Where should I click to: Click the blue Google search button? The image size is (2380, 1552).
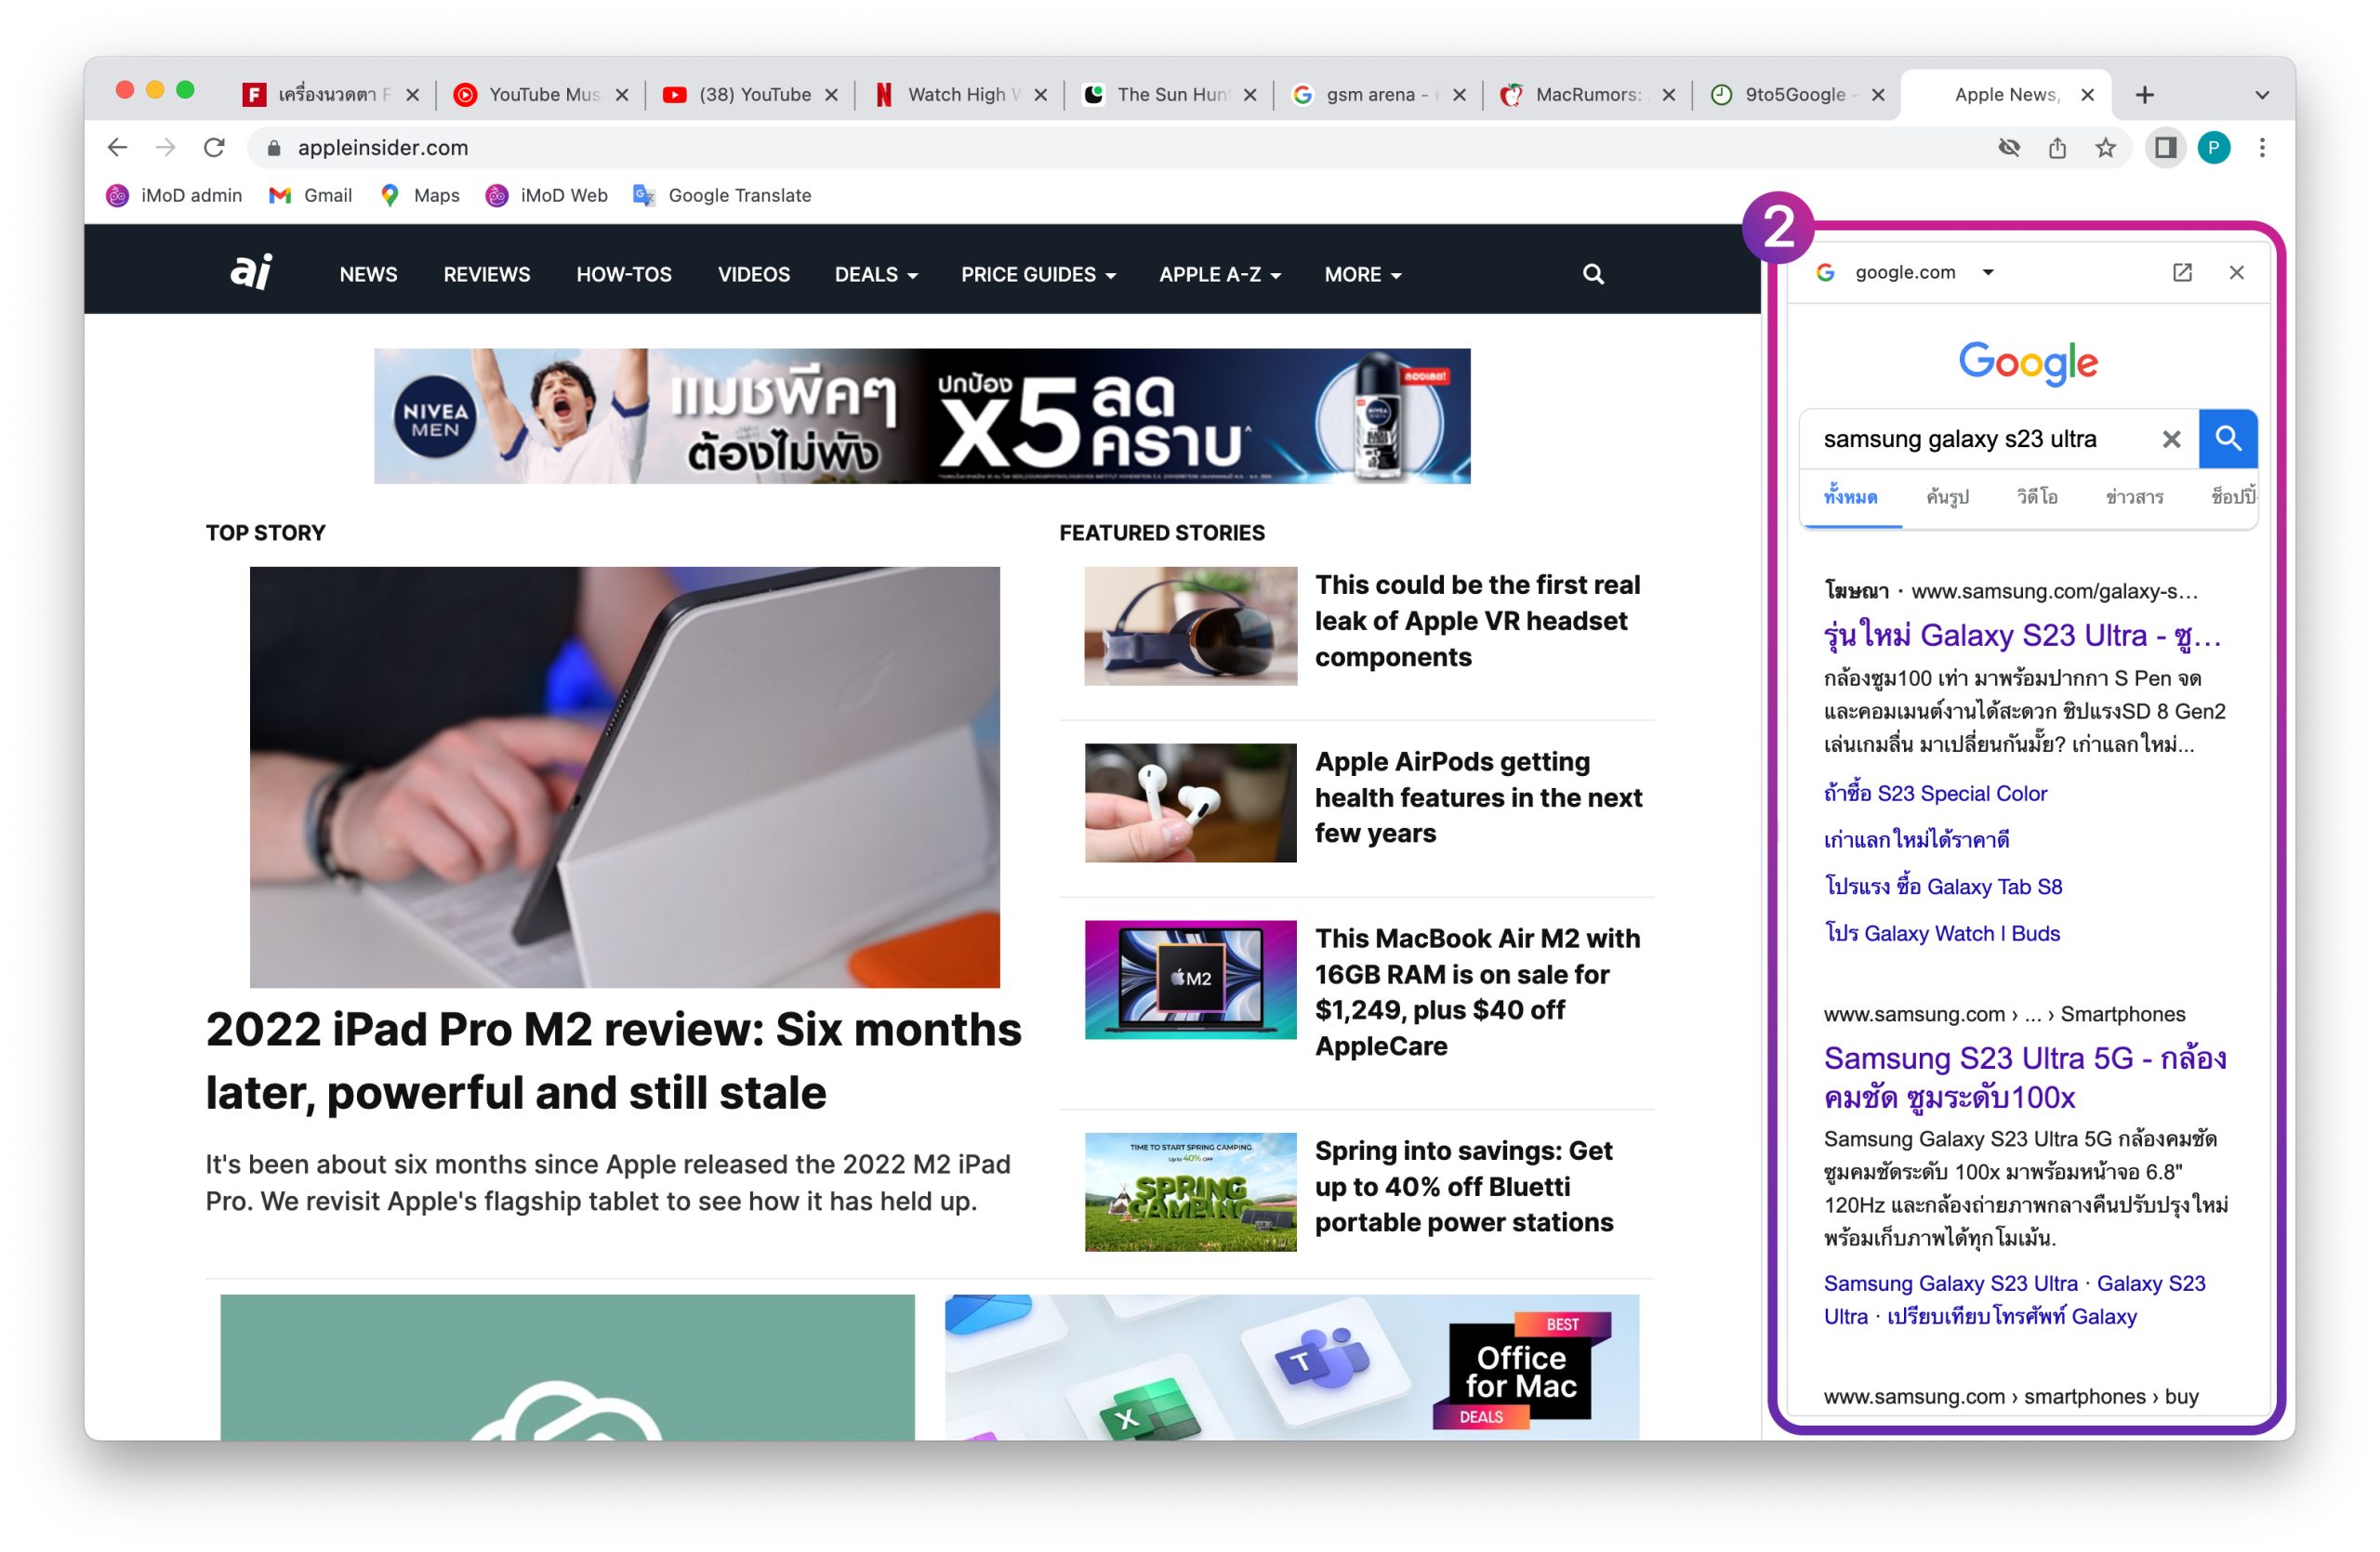coord(2227,439)
